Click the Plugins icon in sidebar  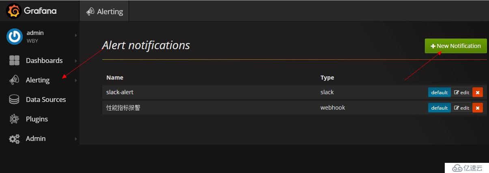click(14, 119)
